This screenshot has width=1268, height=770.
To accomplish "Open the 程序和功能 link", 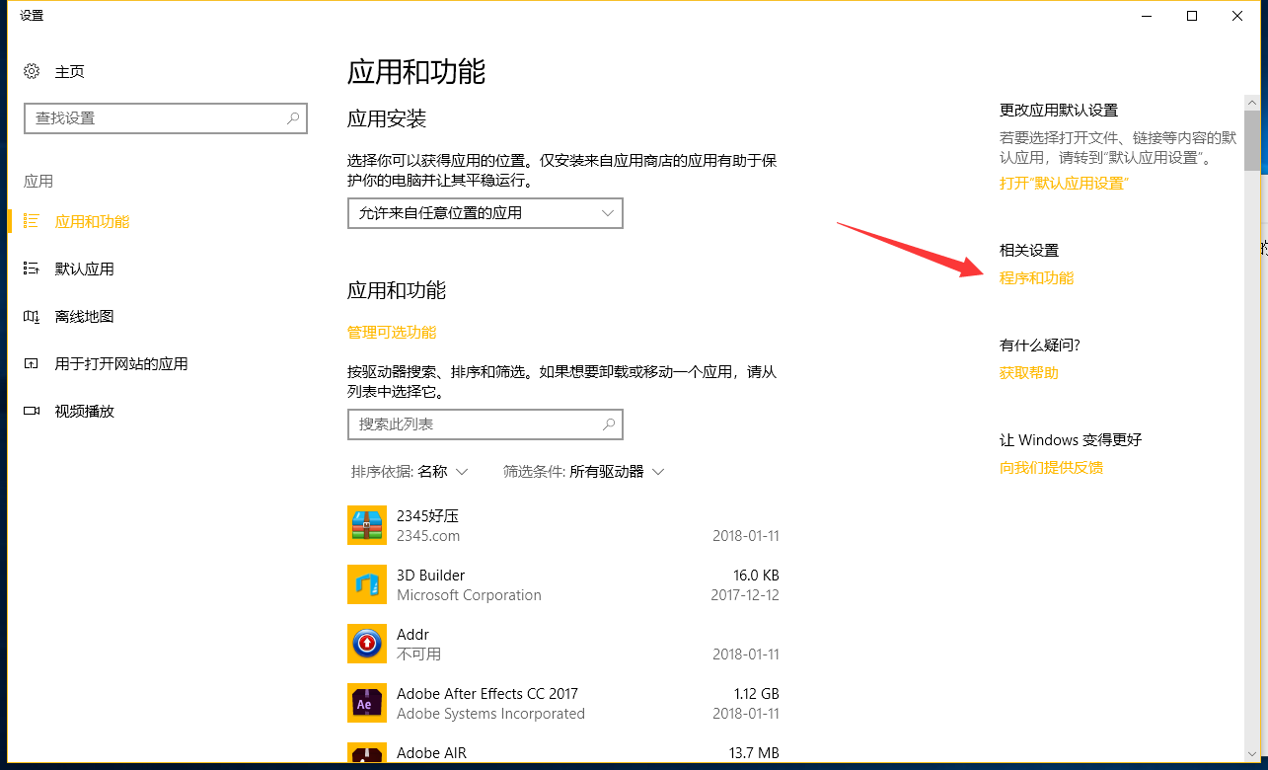I will [x=1036, y=278].
